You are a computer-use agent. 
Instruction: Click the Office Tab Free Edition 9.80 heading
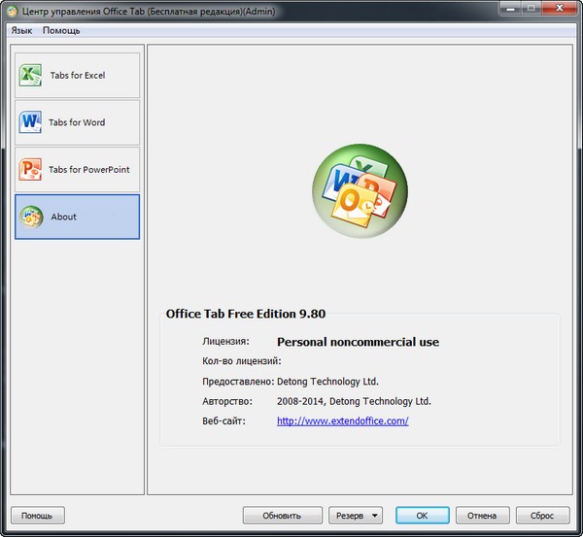(246, 314)
